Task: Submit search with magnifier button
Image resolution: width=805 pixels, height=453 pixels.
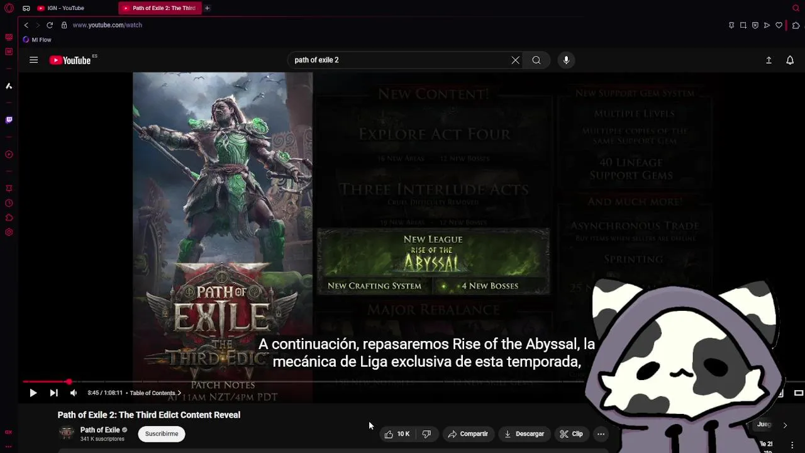Action: (536, 60)
